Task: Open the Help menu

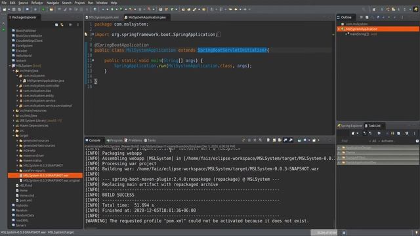Action: coord(114,3)
